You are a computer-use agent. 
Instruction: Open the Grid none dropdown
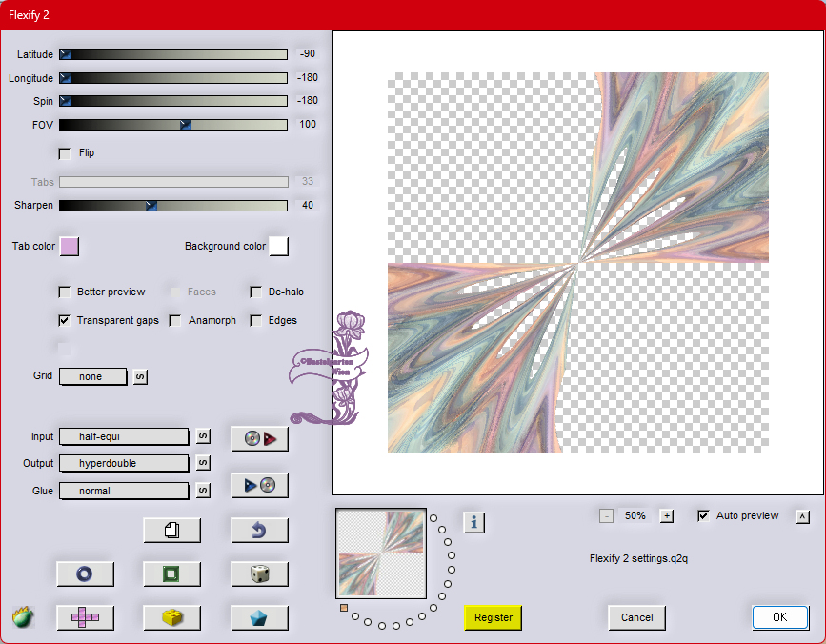tap(92, 376)
